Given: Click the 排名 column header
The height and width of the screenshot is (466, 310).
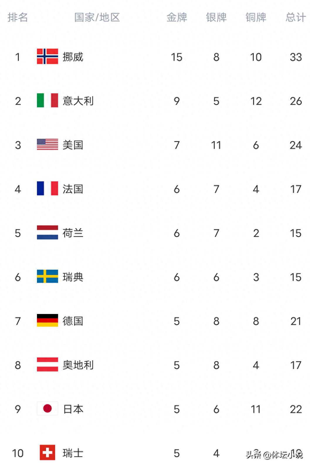Looking at the screenshot, I should pyautogui.click(x=18, y=17).
